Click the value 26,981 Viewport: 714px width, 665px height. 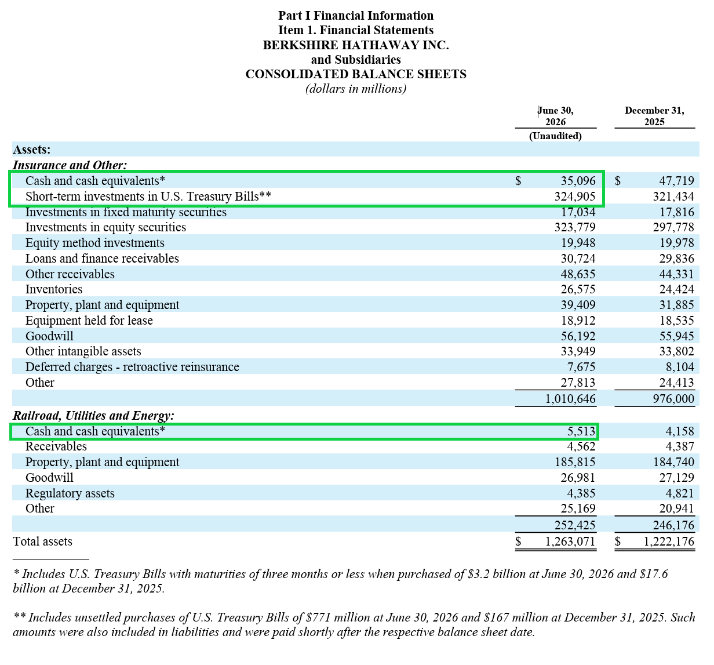(x=578, y=478)
